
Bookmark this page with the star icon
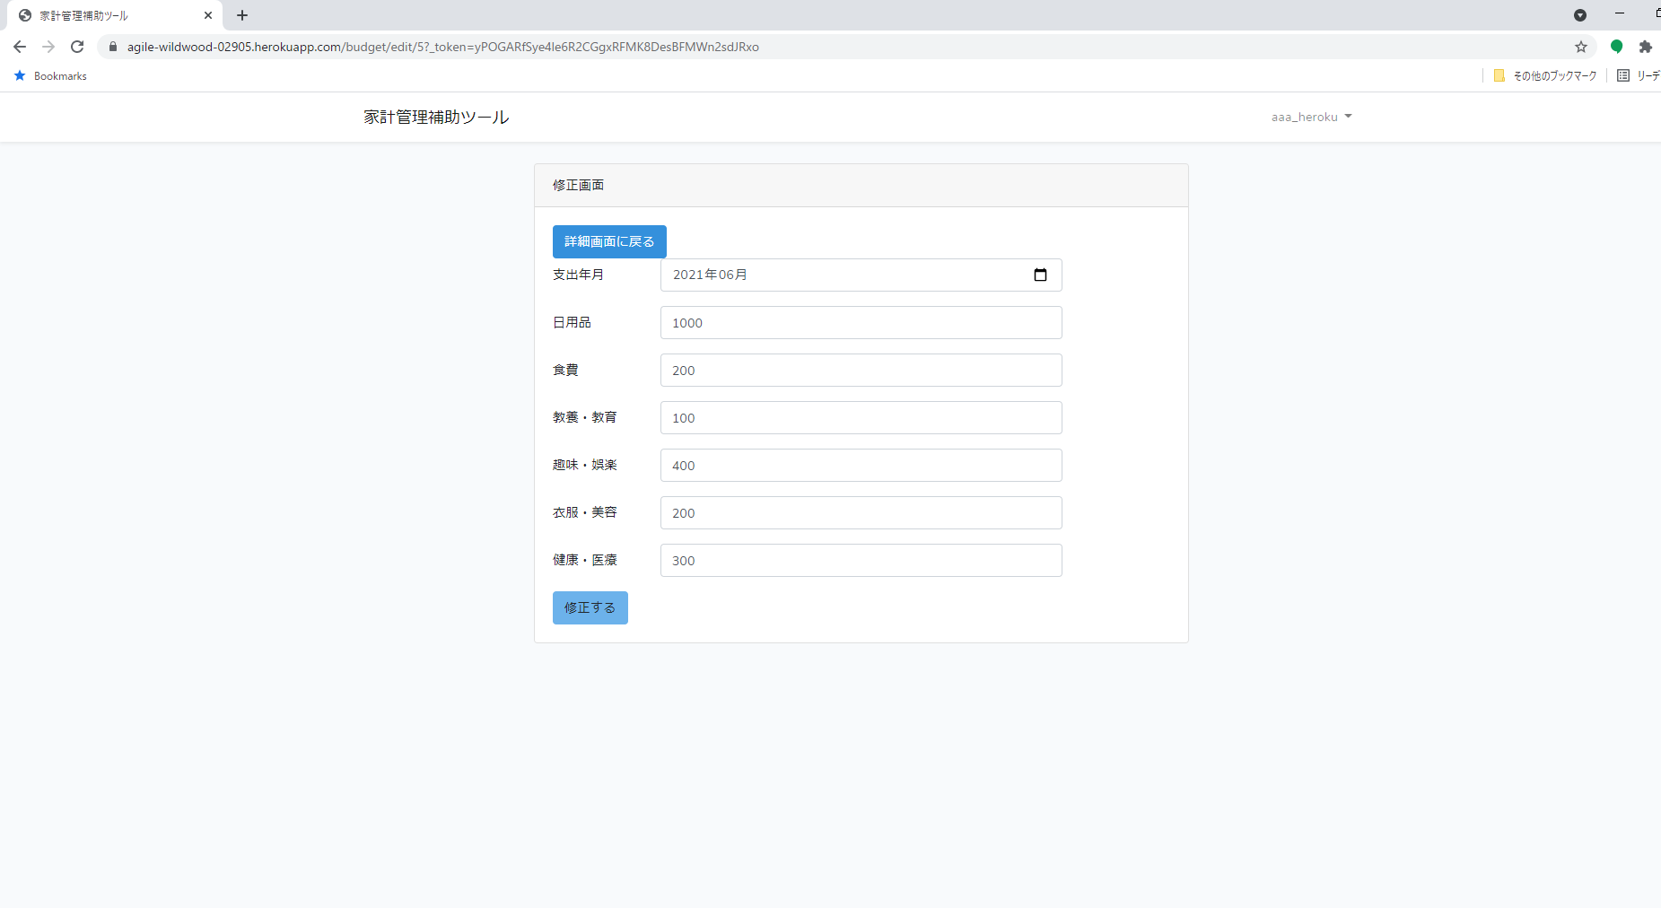pos(1581,47)
